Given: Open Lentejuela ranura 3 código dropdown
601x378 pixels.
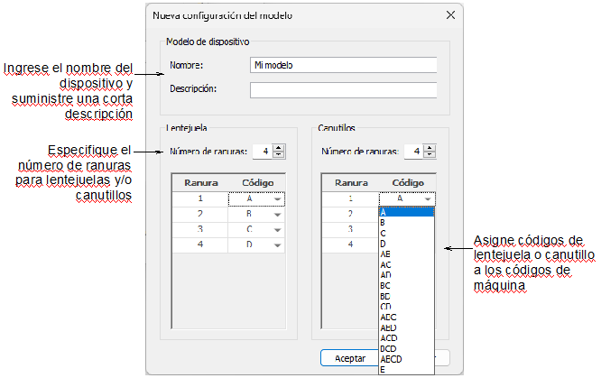Looking at the screenshot, I should [x=278, y=230].
